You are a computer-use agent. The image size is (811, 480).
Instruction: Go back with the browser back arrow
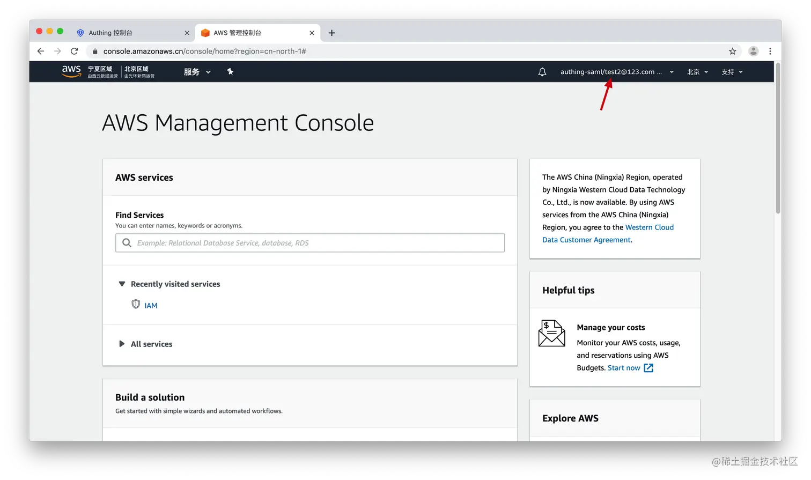coord(41,51)
